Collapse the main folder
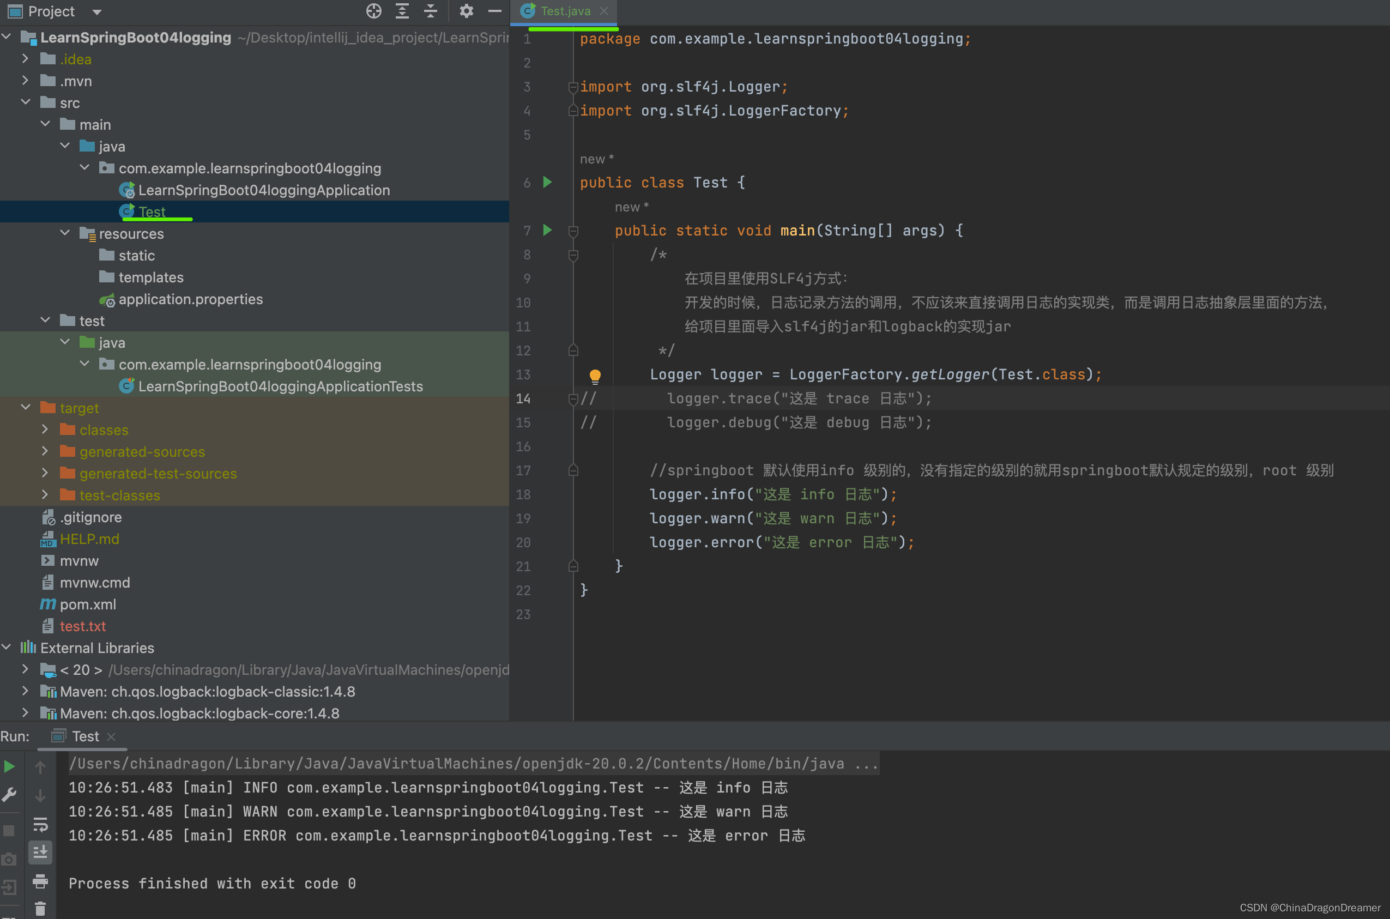Viewport: 1390px width, 919px height. 45,124
